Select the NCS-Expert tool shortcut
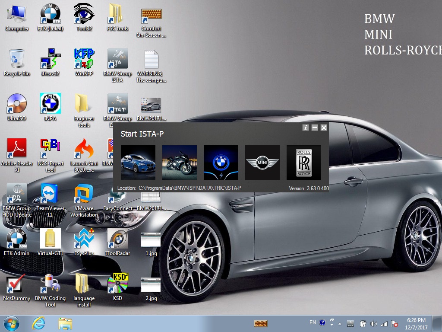Viewport: 442px width, 332px height. pyautogui.click(x=50, y=155)
